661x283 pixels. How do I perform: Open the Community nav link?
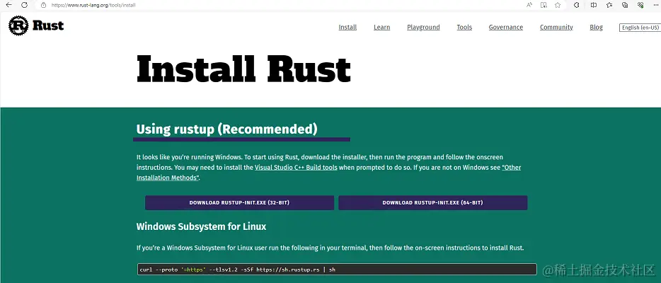coord(556,27)
